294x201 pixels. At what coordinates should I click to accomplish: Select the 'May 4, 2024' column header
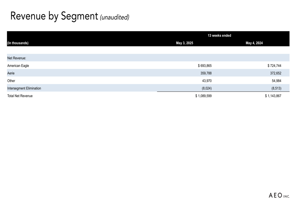254,43
